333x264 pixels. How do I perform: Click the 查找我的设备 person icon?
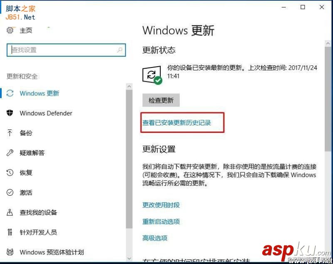coord(10,212)
